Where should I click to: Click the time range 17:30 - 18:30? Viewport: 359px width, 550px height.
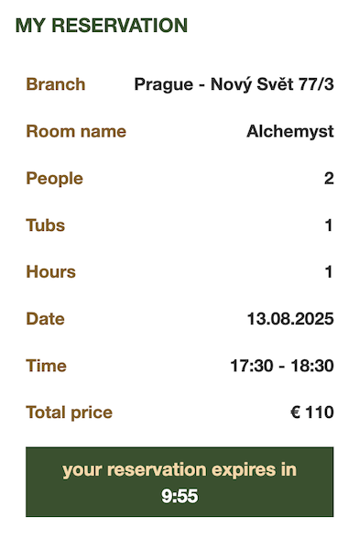pos(282,366)
